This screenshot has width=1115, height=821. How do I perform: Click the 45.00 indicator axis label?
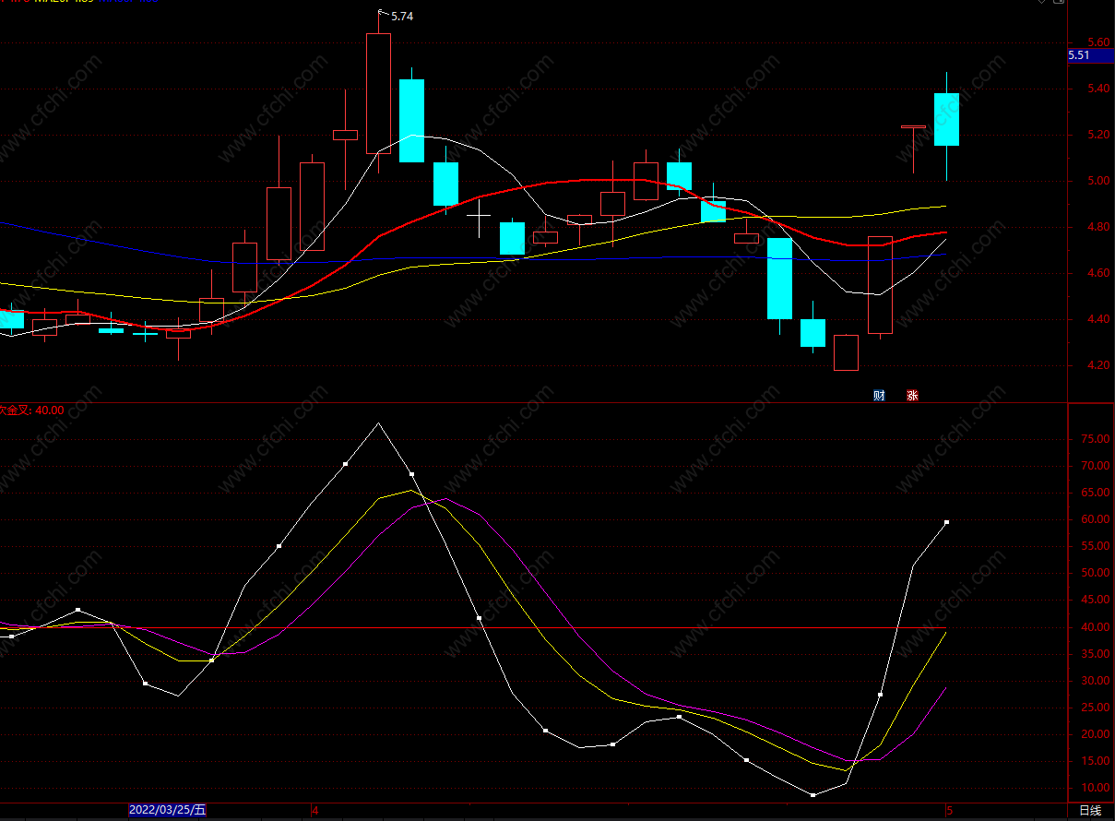pyautogui.click(x=1096, y=600)
